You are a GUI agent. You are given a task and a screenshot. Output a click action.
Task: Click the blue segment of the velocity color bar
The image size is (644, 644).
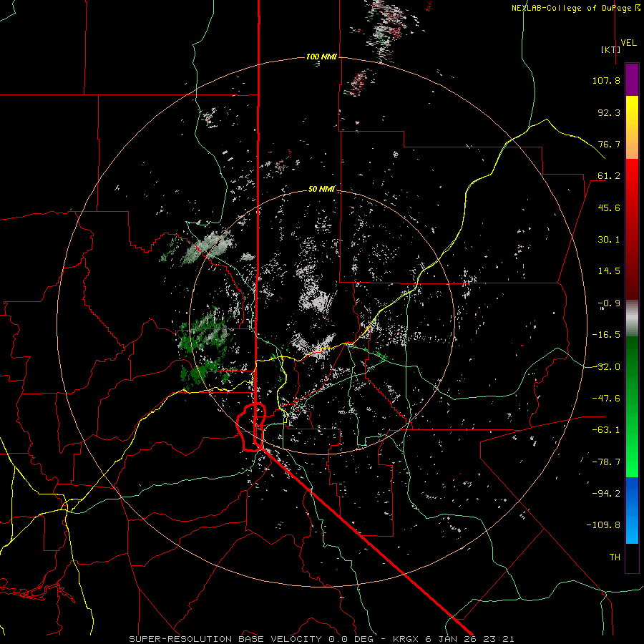pos(632,510)
